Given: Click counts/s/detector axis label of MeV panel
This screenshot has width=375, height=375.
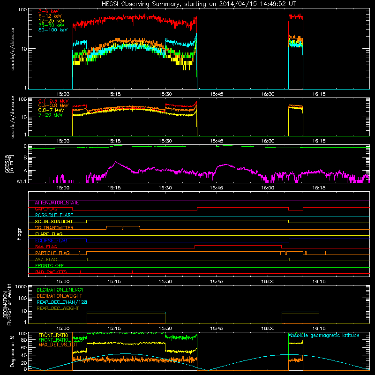Looking at the screenshot, I should pos(13,117).
